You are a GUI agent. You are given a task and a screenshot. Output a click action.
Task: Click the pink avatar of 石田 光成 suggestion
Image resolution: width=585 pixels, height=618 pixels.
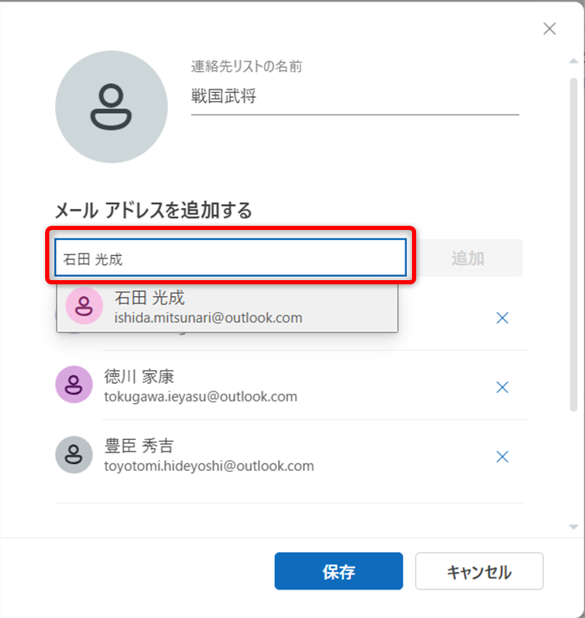[84, 306]
